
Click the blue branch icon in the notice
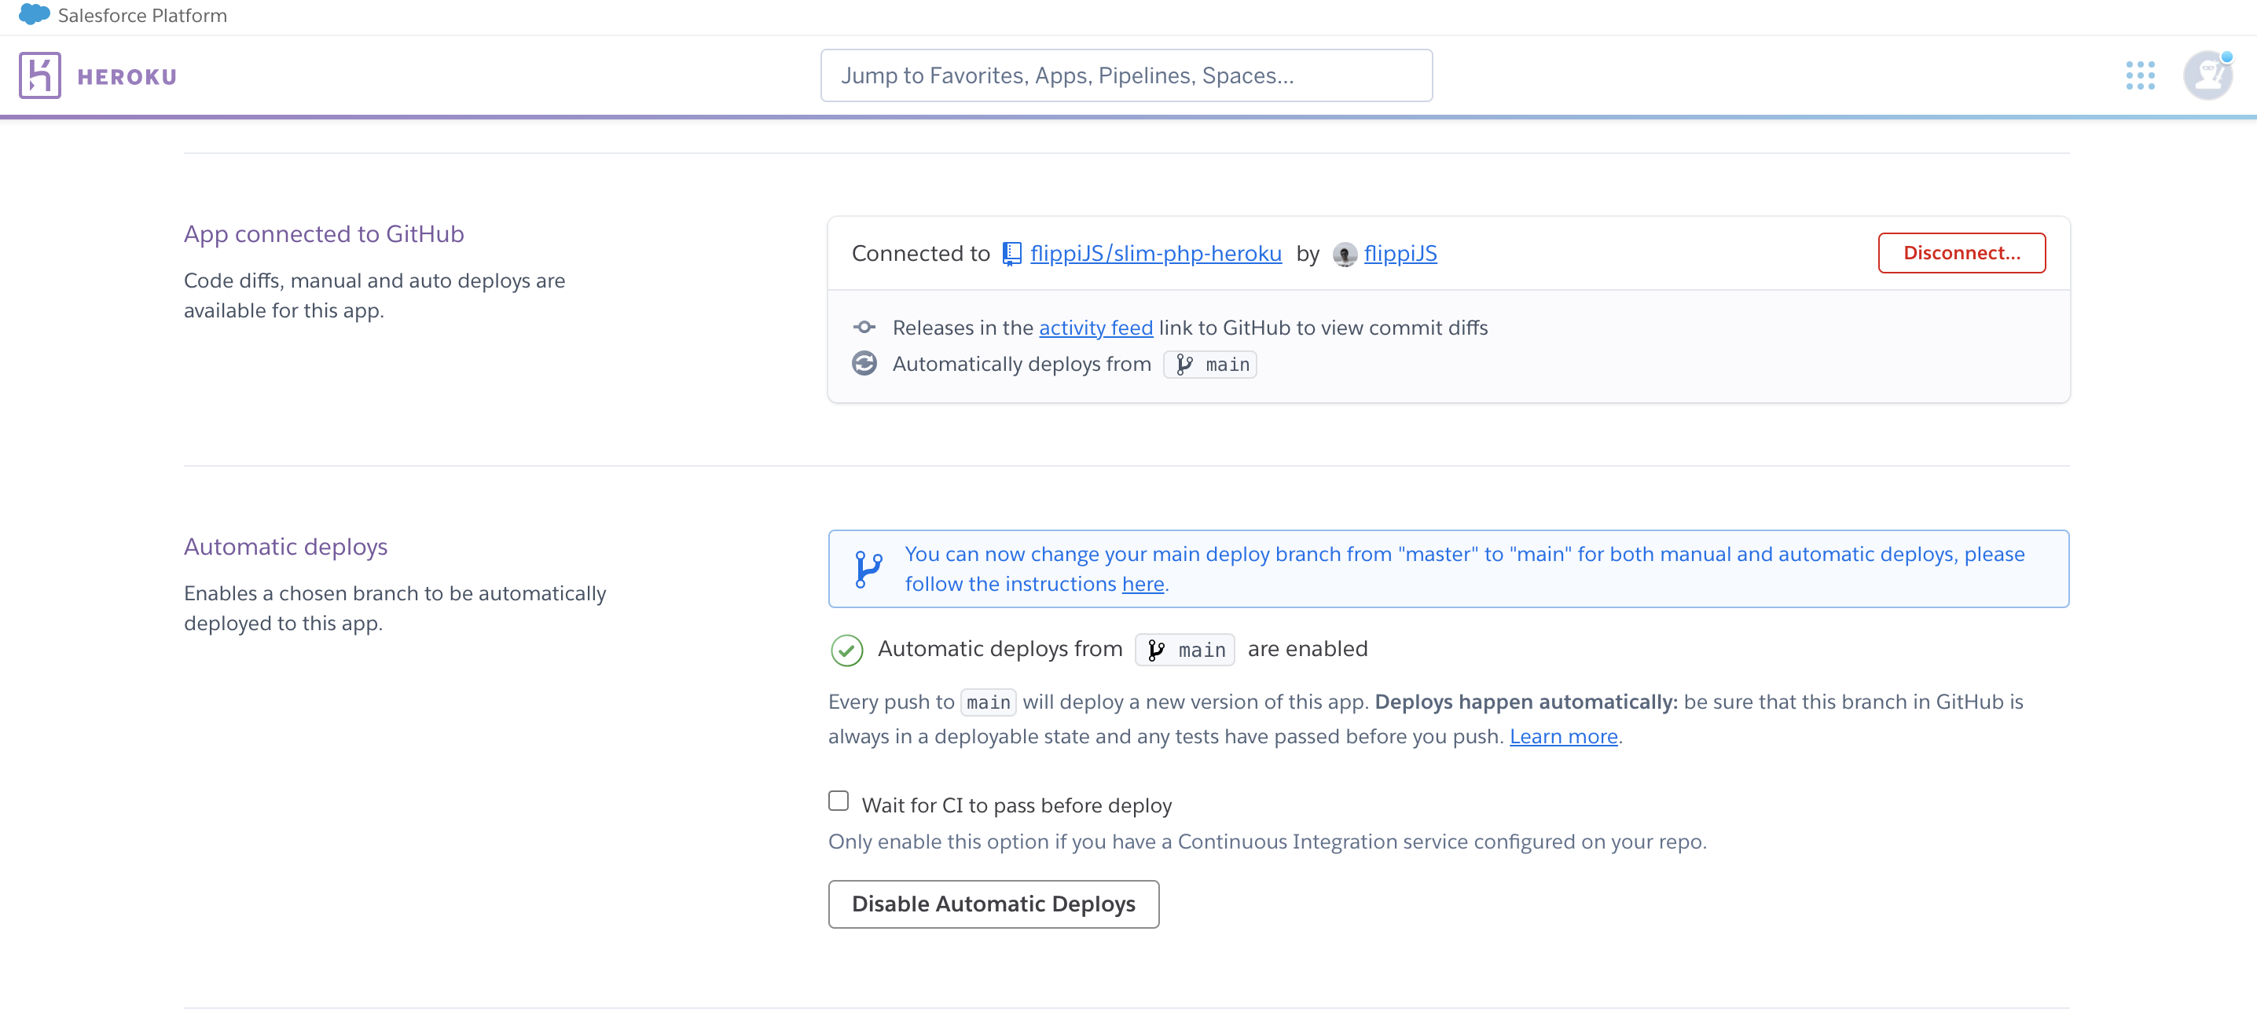coord(868,569)
